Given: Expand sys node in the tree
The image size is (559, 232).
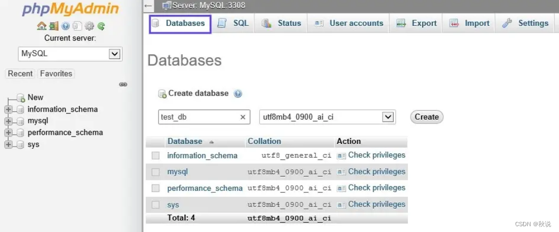Looking at the screenshot, I should coord(8,145).
